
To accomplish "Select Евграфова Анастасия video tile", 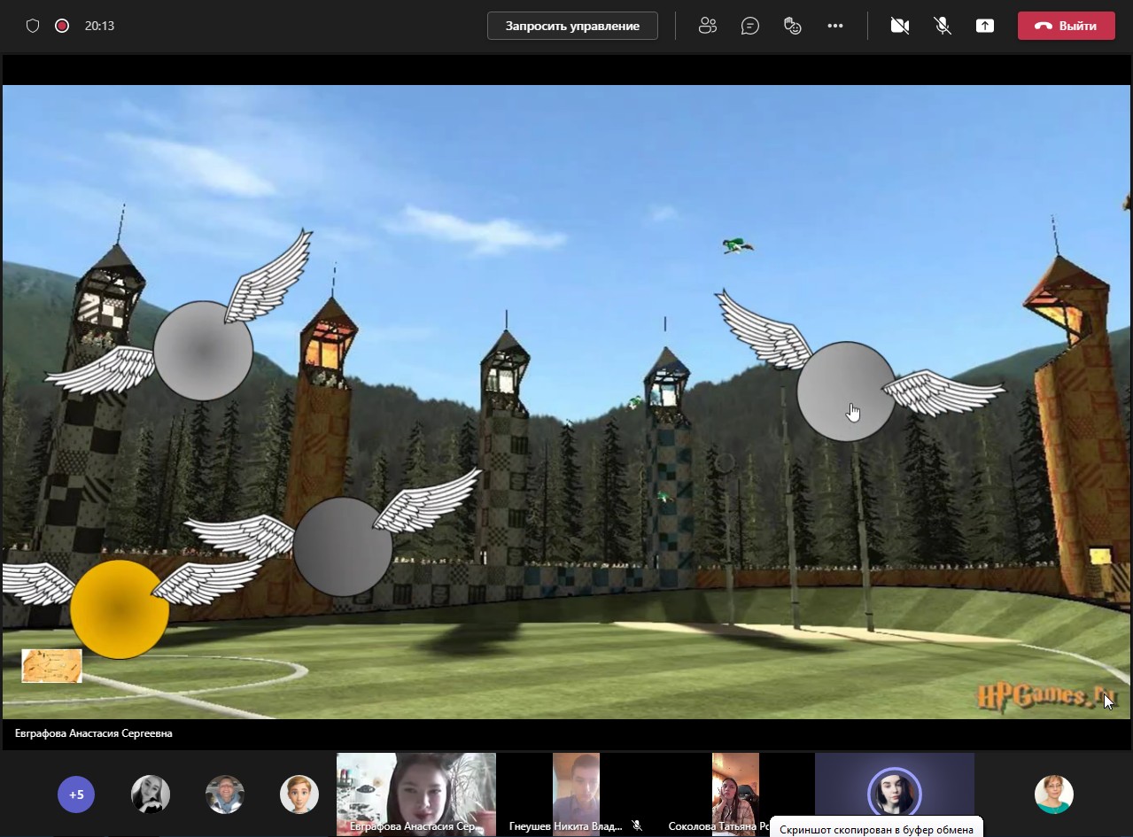I will (x=415, y=794).
